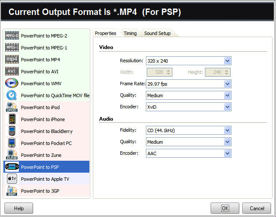Open the audio Encoder AAC dropdown
The image size is (276, 217).
tap(189, 153)
